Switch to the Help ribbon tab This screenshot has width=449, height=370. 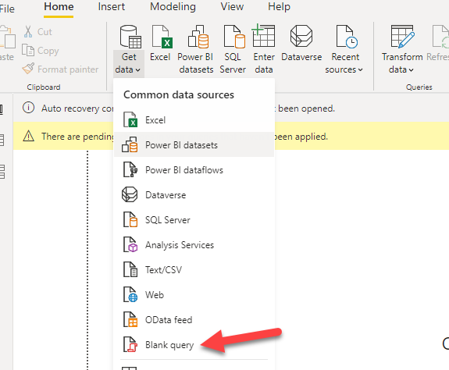[x=280, y=6]
